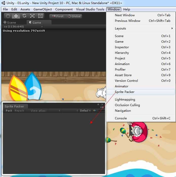Image resolution: width=176 pixels, height=177 pixels.
Task: Select Game in the Window menu
Action: coord(141,42)
